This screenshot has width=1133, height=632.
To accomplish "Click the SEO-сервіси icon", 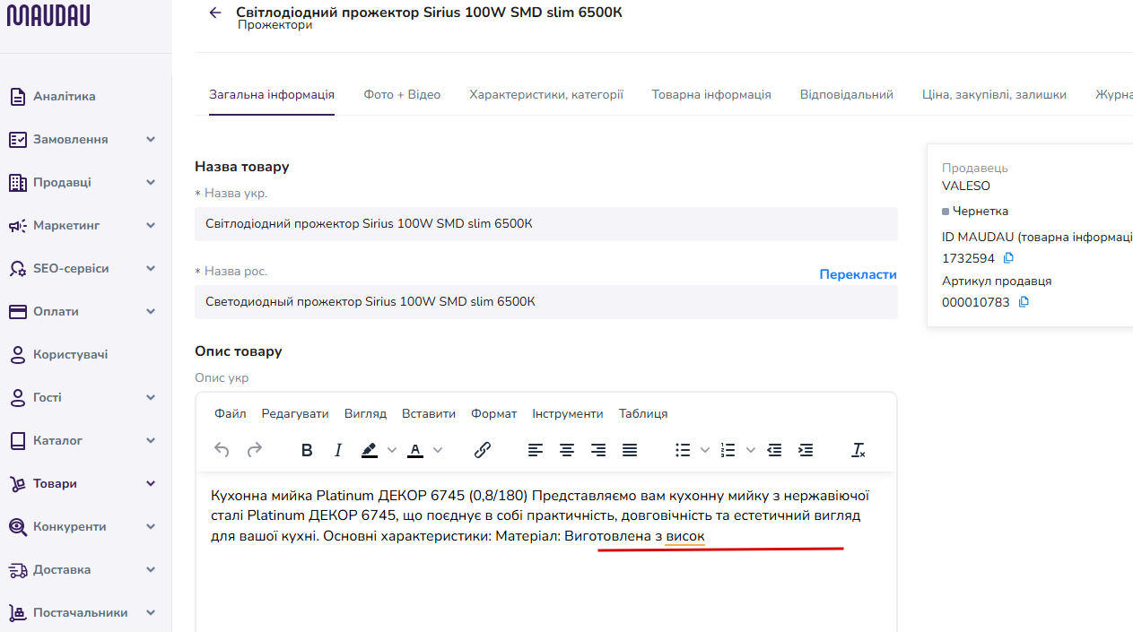I will pyautogui.click(x=18, y=269).
